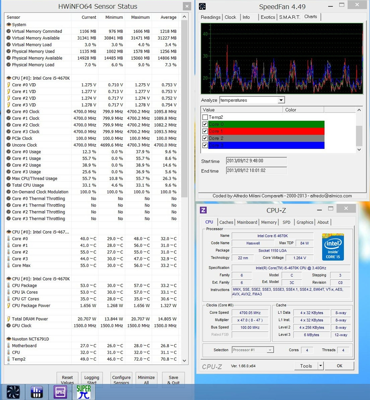
Task: Click the PCIe Clock row icon
Action: click(9, 138)
